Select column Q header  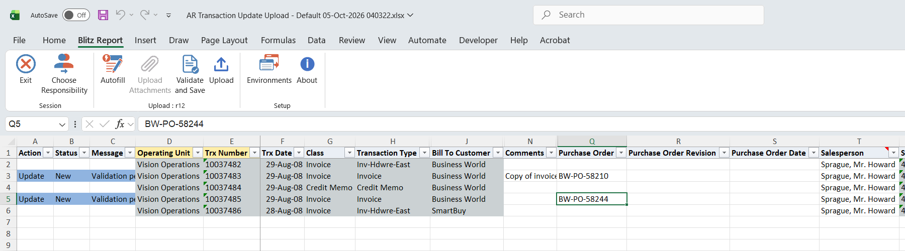[592, 142]
